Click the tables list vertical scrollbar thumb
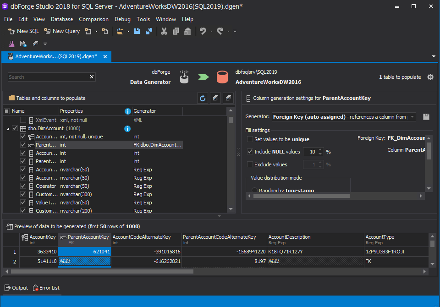 click(231, 120)
